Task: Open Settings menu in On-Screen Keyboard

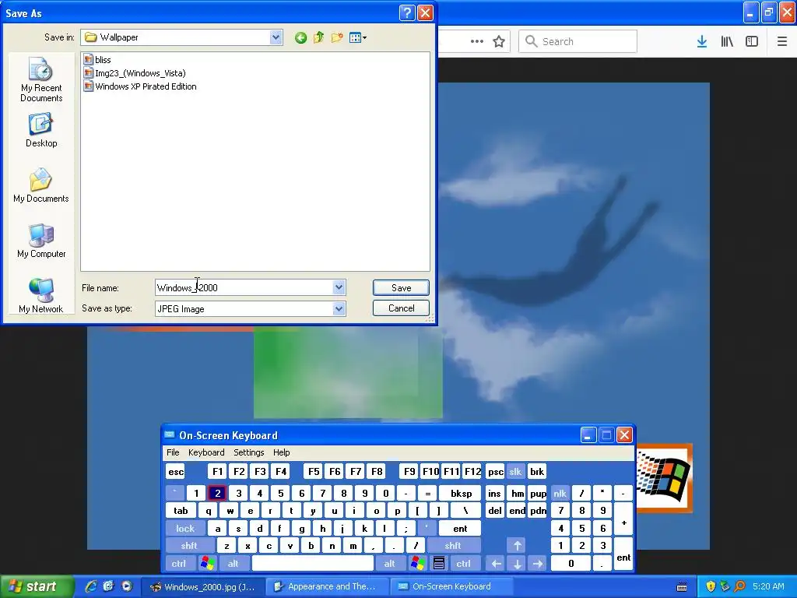Action: [248, 452]
